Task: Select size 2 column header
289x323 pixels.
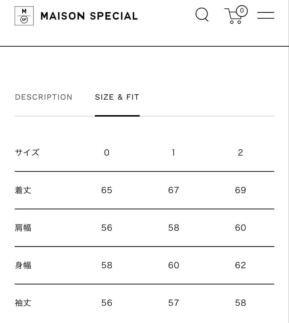Action: point(240,153)
